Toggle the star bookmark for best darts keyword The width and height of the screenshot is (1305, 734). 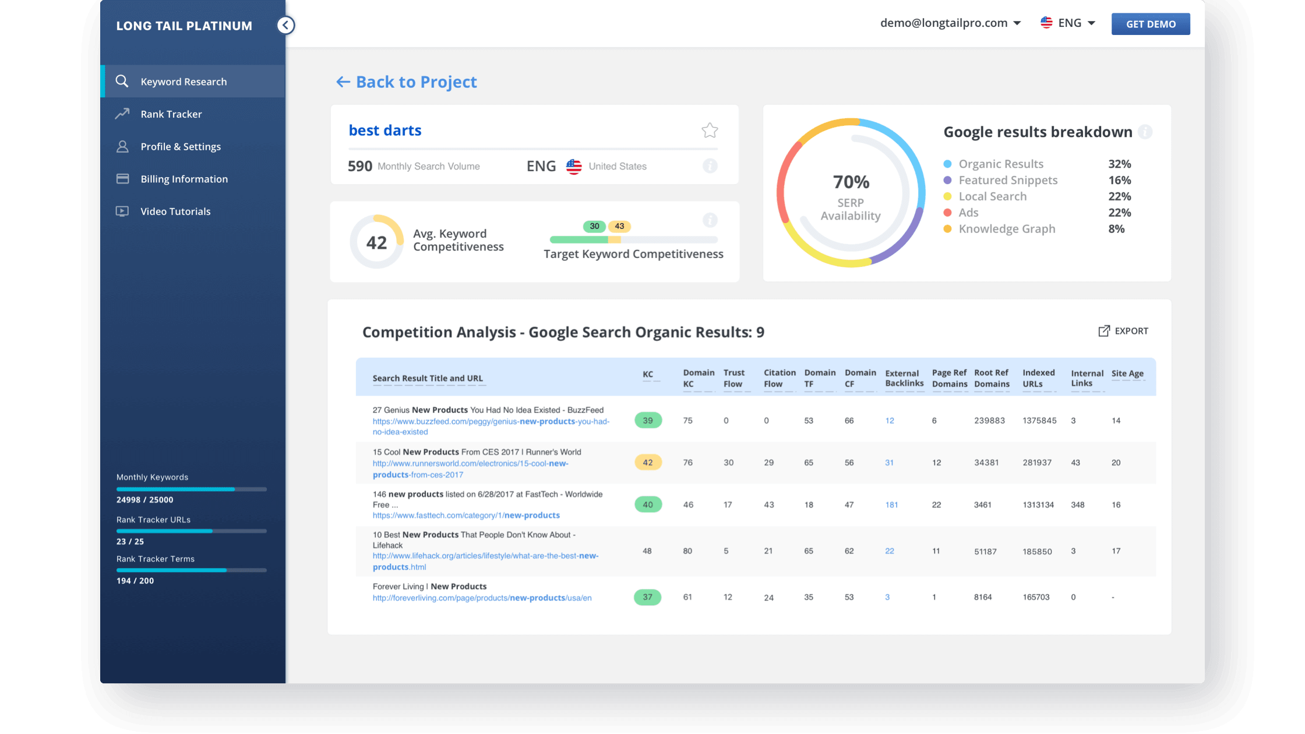[710, 130]
